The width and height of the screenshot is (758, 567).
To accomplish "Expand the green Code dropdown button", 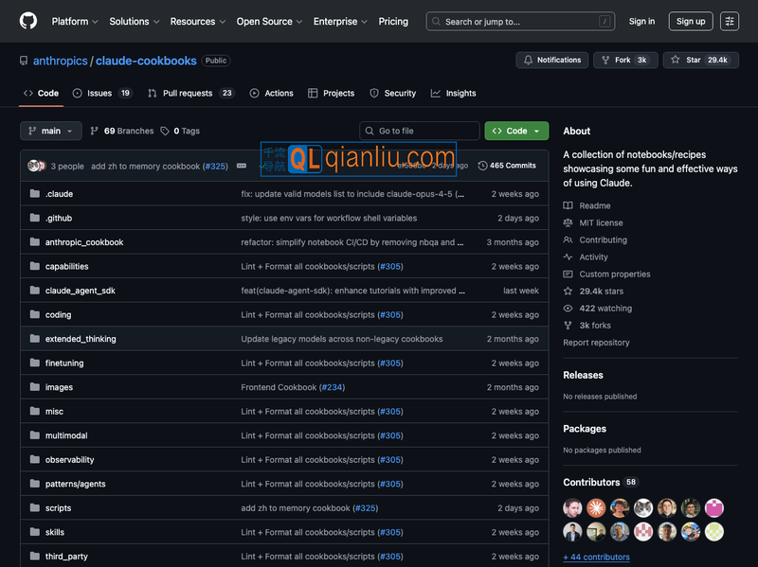I will (516, 131).
